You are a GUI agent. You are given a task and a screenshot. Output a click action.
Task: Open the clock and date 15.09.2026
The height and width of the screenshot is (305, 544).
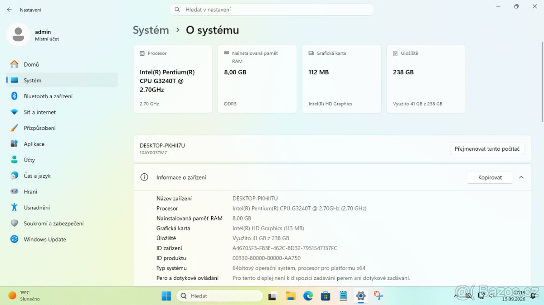tap(514, 296)
